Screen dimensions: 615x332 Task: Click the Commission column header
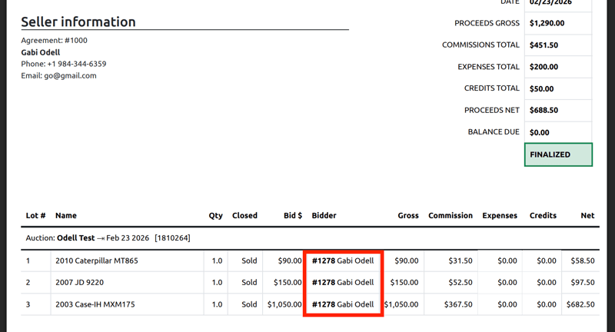click(450, 216)
